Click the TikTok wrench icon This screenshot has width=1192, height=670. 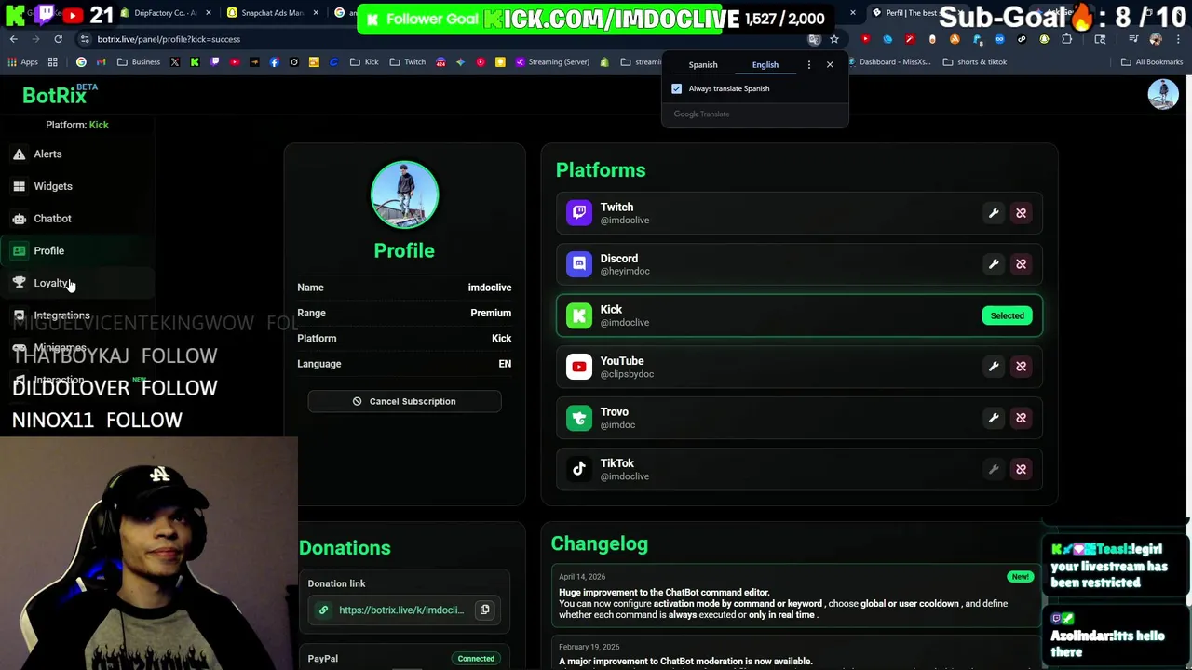tap(994, 469)
